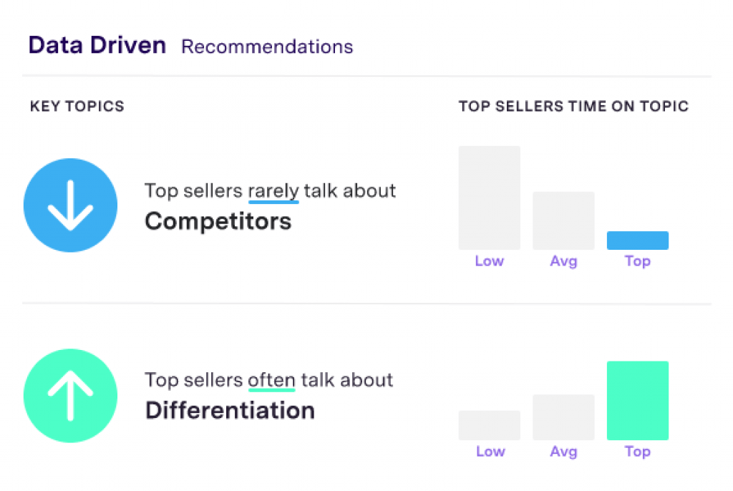
Task: Click the Top Sellers Time on Topic header
Action: 573,107
